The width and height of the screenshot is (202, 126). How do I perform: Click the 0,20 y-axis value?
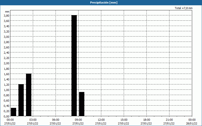coord(7,111)
